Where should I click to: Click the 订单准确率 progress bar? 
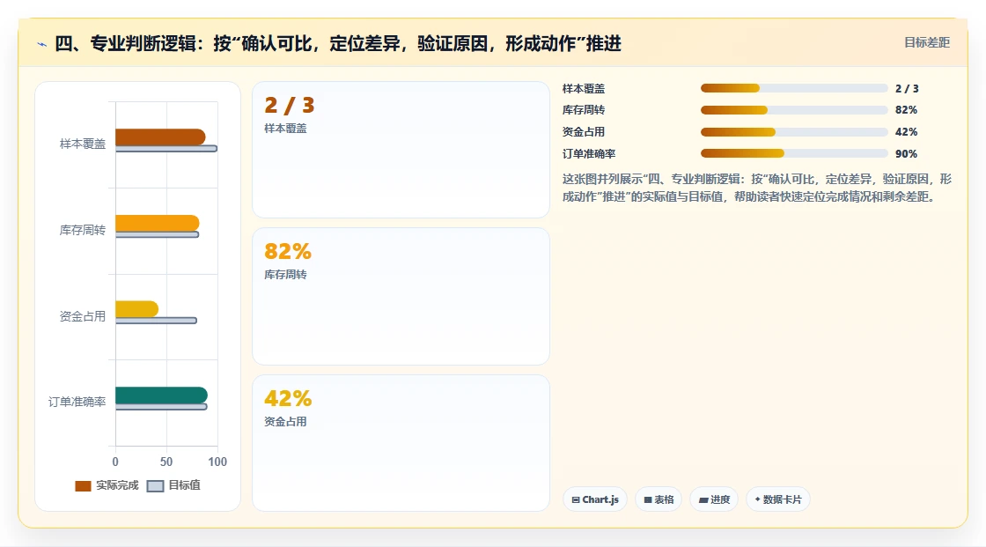[x=793, y=153]
